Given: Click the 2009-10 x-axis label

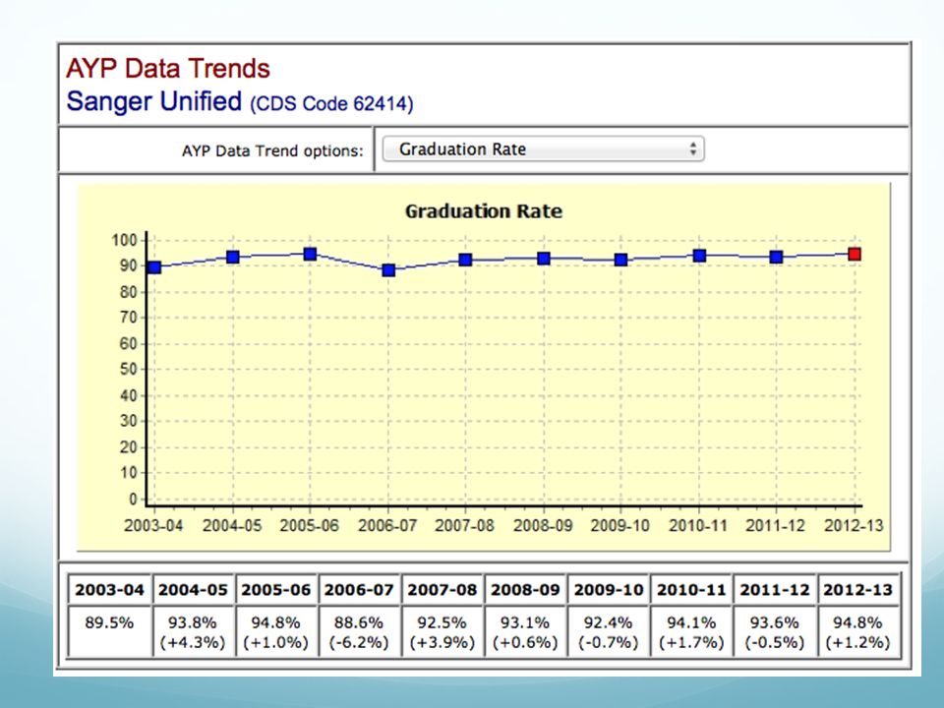Looking at the screenshot, I should 620,525.
